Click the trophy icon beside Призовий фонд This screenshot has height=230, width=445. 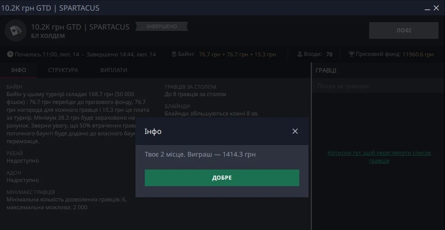pos(351,54)
